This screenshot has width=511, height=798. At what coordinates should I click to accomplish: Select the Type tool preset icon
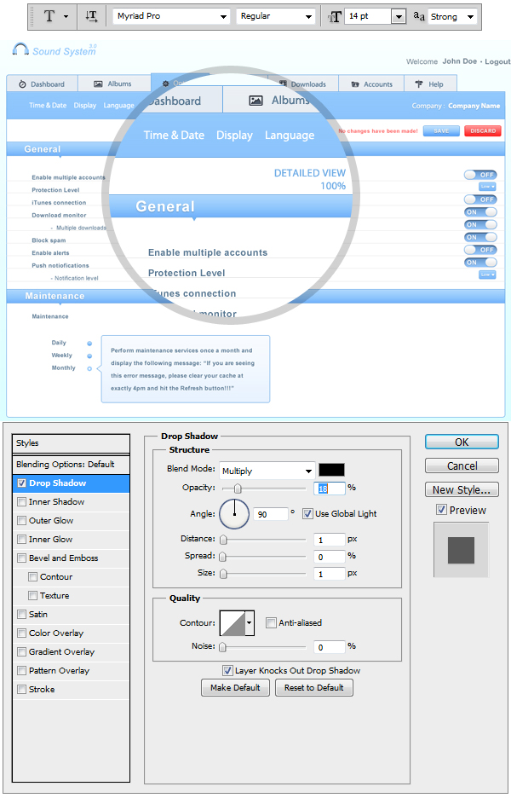49,16
